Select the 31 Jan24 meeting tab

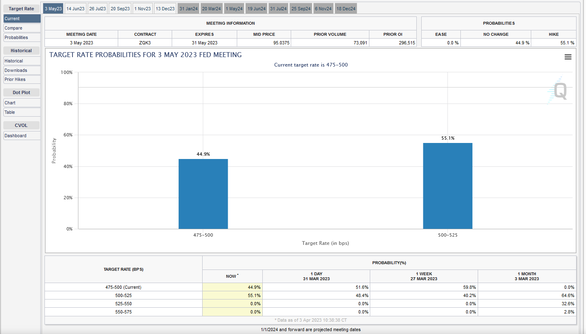click(x=189, y=9)
